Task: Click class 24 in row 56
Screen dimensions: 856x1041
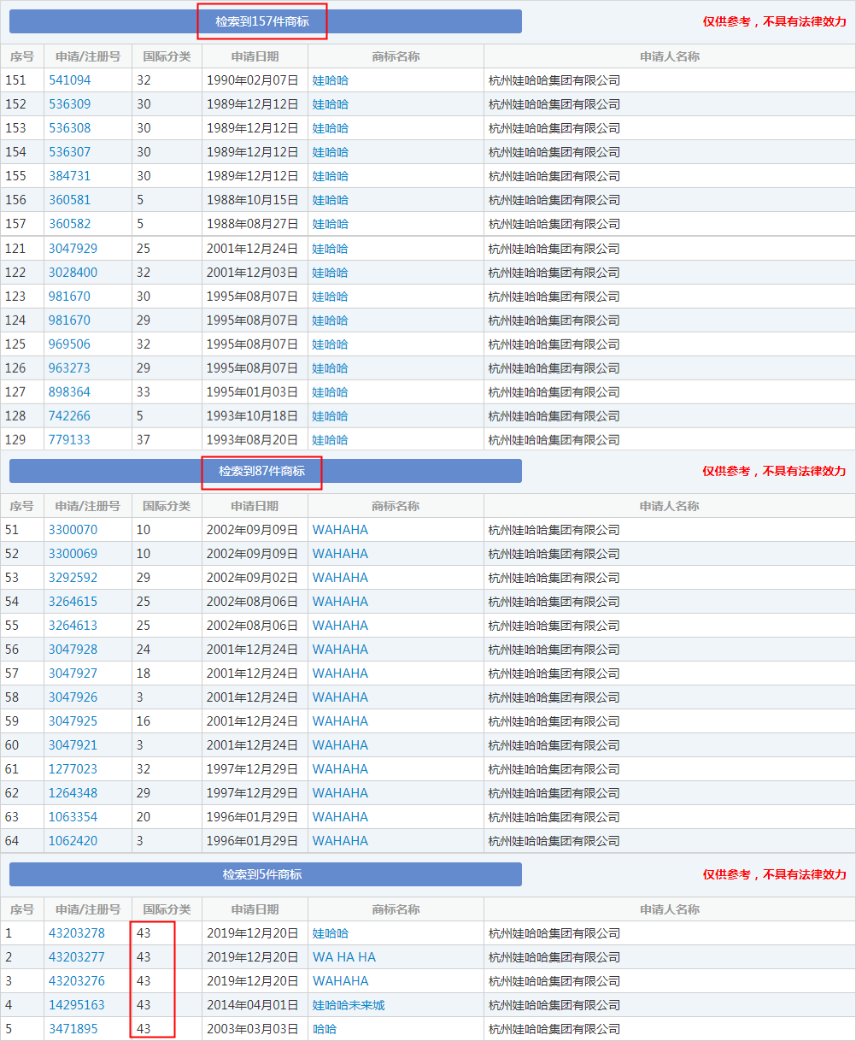Action: pos(144,650)
